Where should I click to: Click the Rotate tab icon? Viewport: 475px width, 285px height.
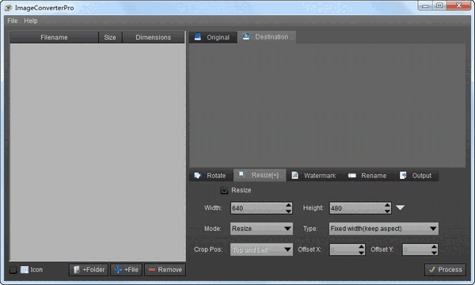198,176
